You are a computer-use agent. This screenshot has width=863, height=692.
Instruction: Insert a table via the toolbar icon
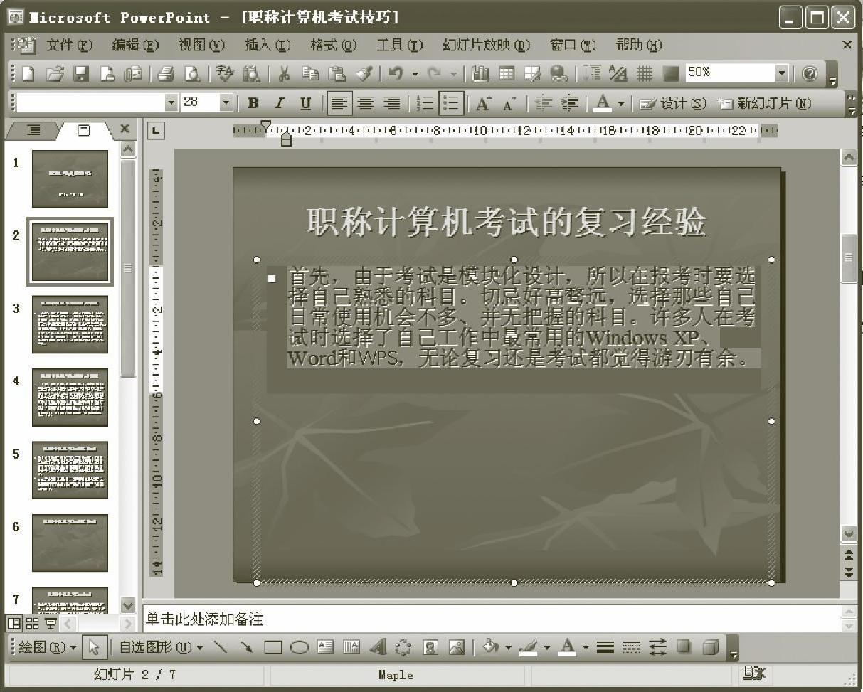click(x=507, y=73)
